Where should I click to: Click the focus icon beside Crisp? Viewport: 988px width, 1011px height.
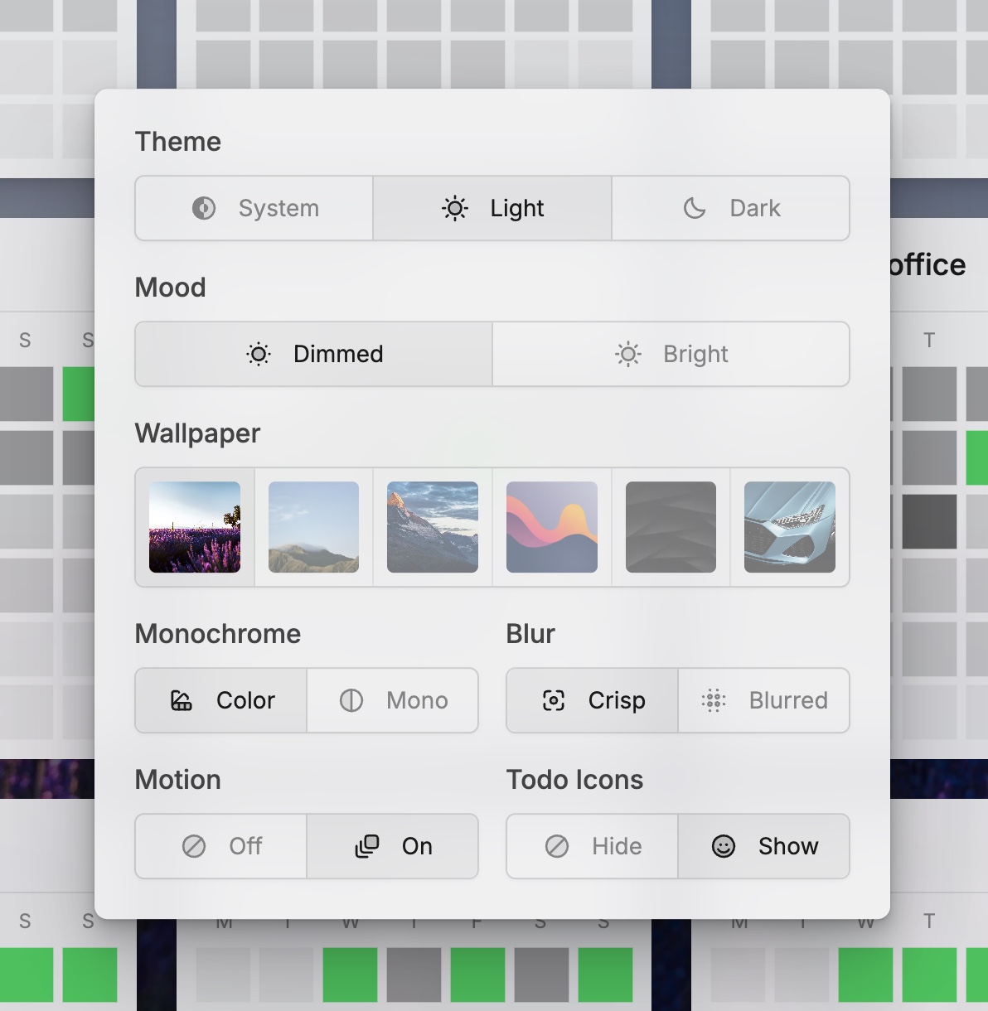coord(554,700)
